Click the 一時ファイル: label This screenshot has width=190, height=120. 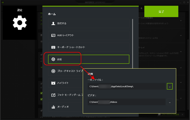(95, 80)
